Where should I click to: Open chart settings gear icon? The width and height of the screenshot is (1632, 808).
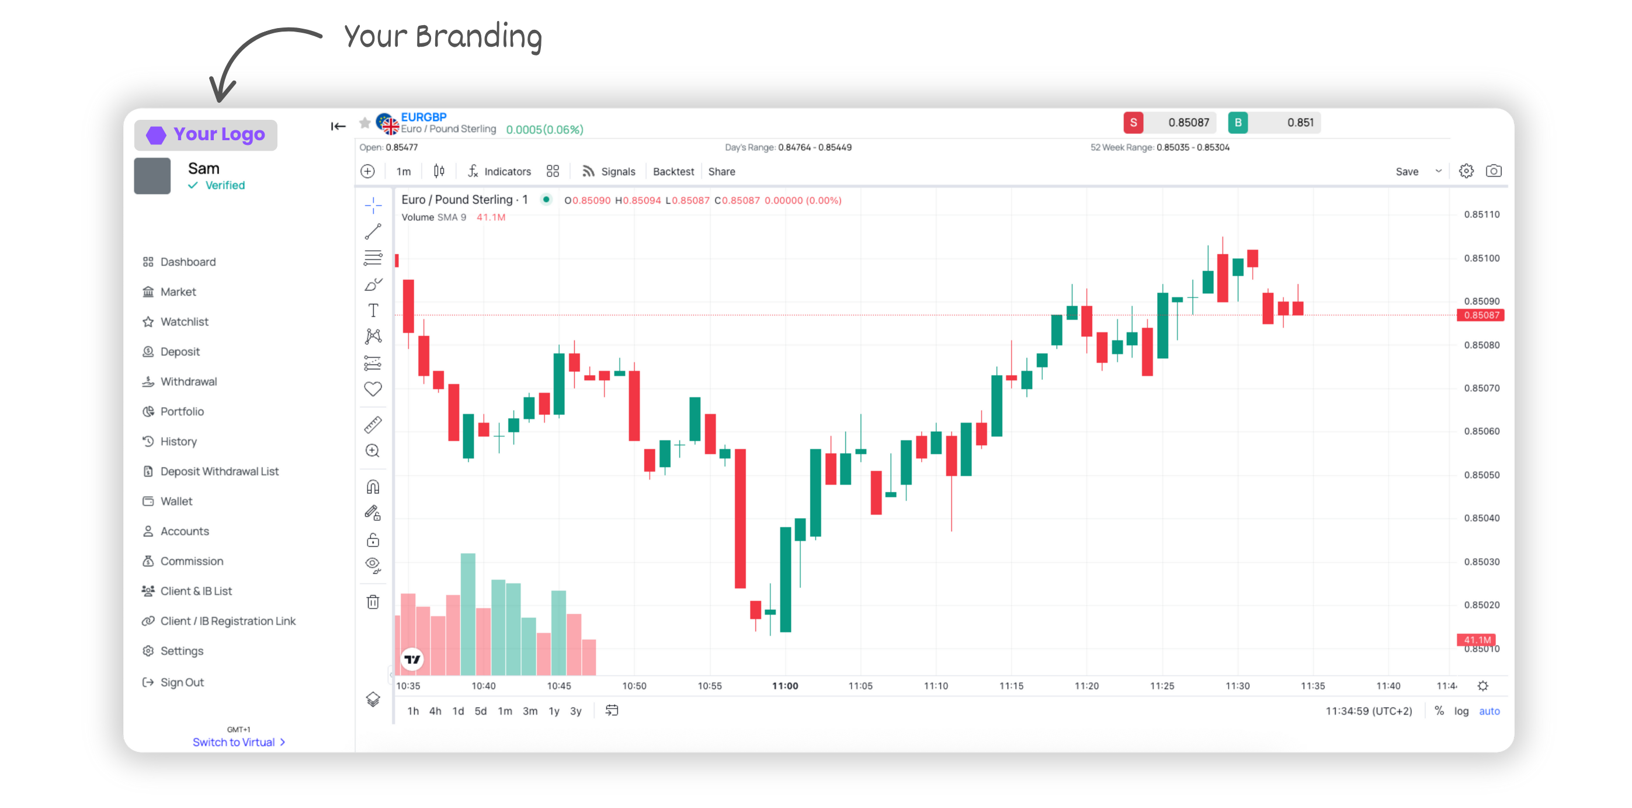pos(1466,171)
